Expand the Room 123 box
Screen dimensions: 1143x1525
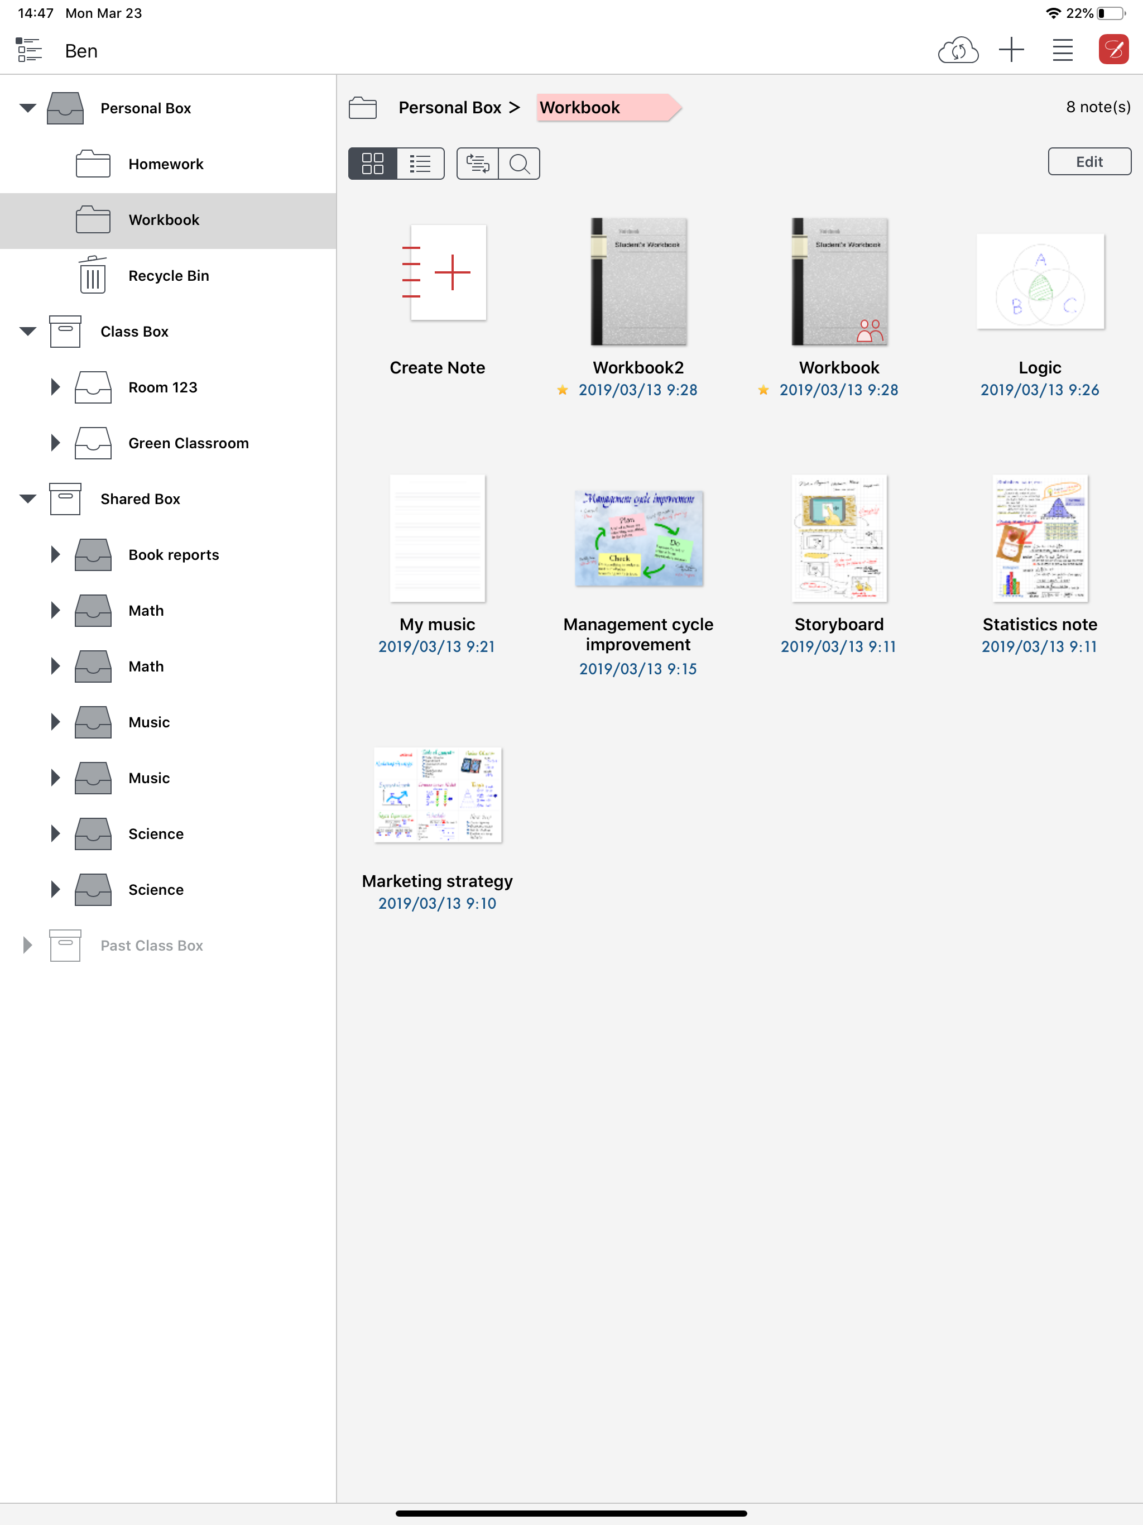(x=55, y=387)
